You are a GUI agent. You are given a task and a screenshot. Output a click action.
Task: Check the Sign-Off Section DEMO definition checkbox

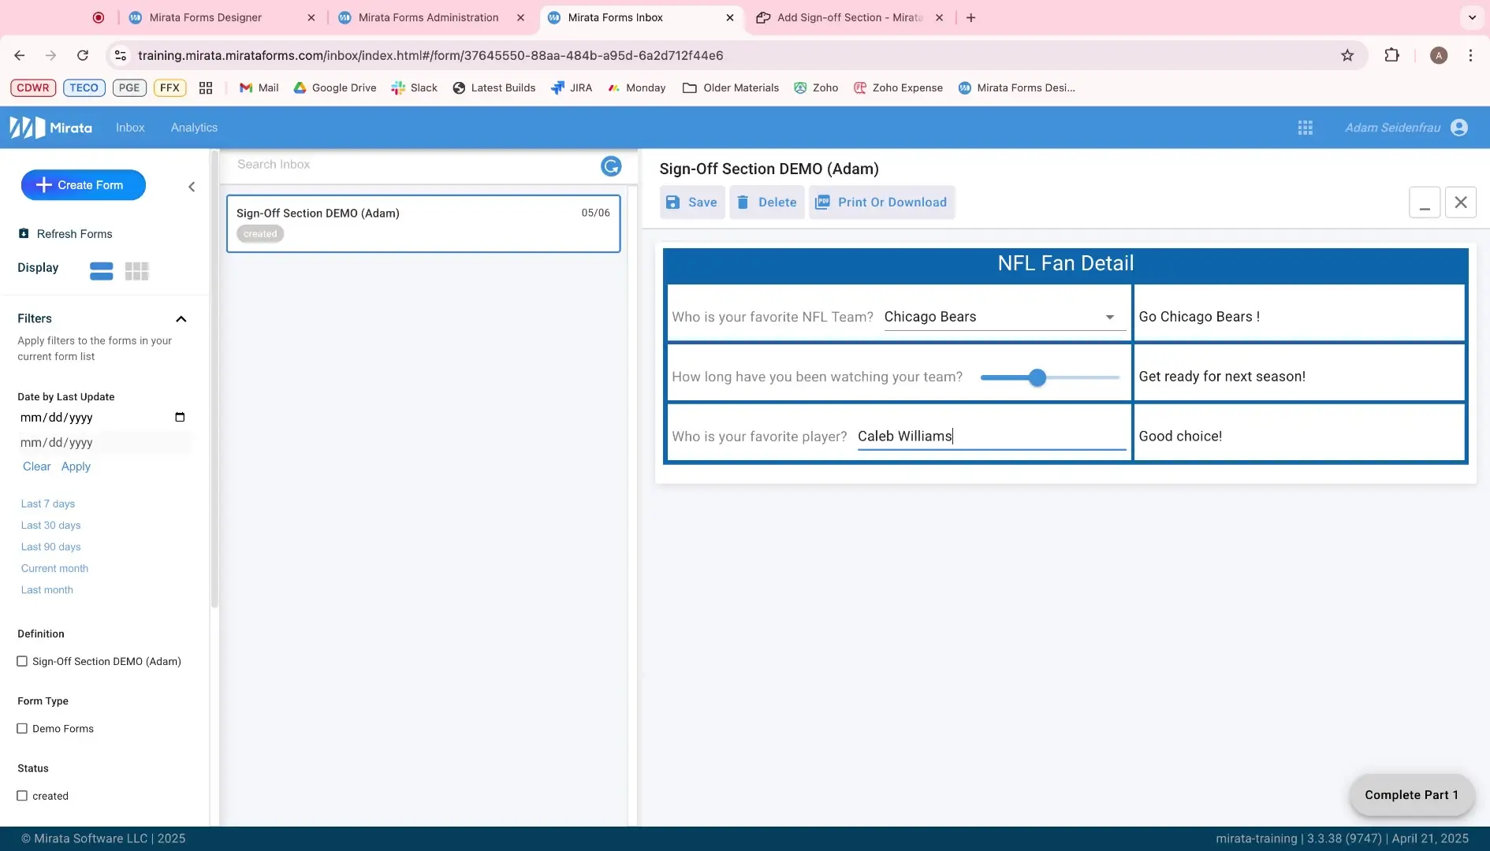[x=23, y=661]
